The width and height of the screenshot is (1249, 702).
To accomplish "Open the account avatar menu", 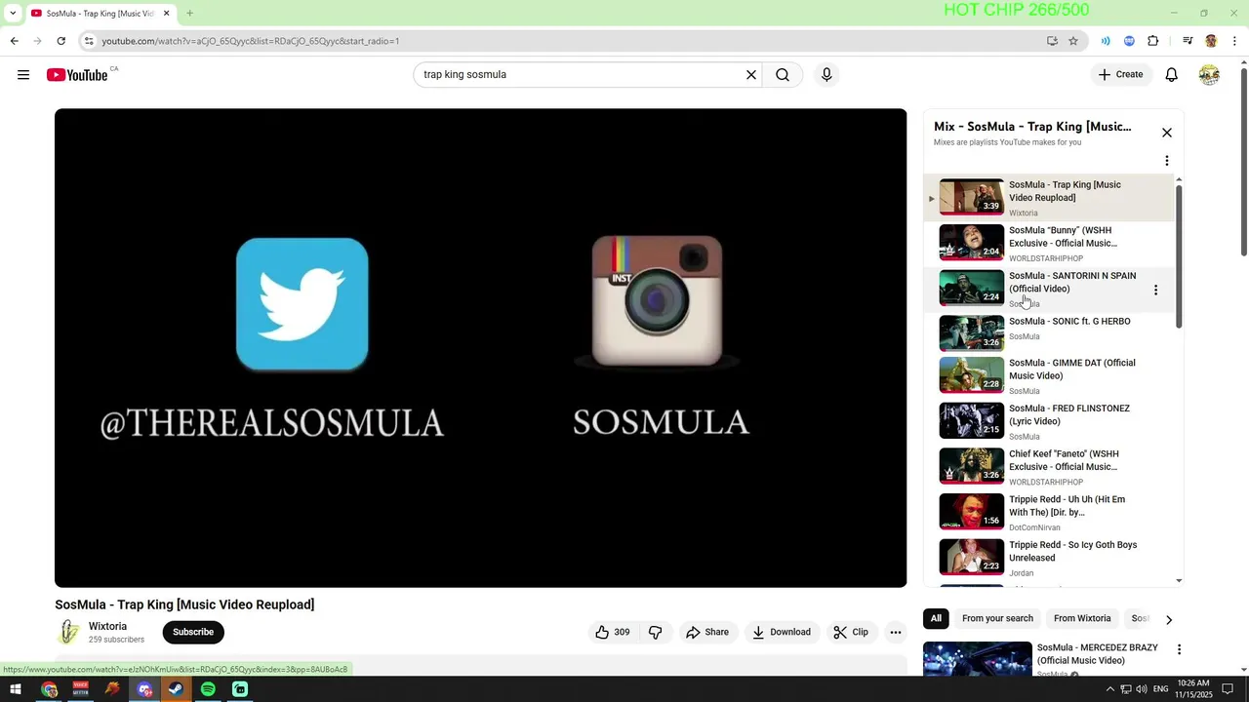I will 1209,75.
